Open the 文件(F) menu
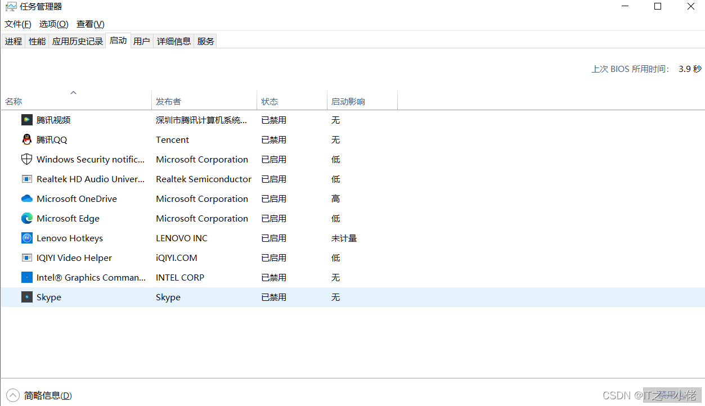Viewport: 705px width, 406px height. tap(18, 24)
